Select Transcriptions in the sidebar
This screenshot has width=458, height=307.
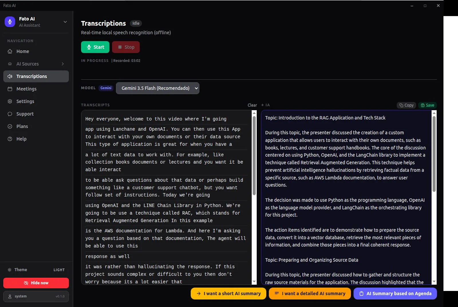tap(36, 76)
